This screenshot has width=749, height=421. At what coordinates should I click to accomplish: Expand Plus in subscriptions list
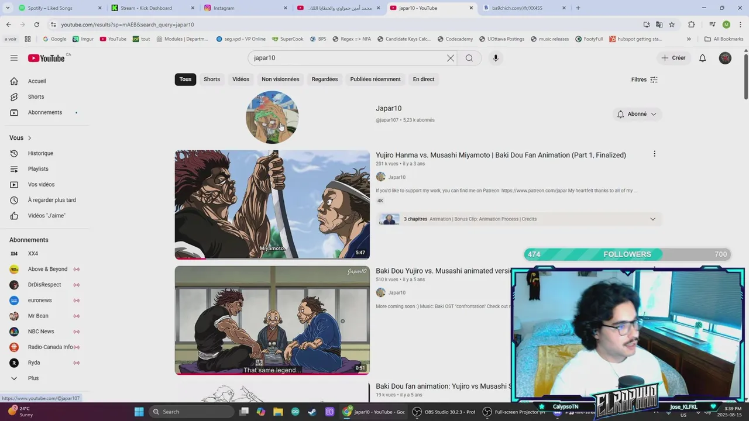click(44, 378)
